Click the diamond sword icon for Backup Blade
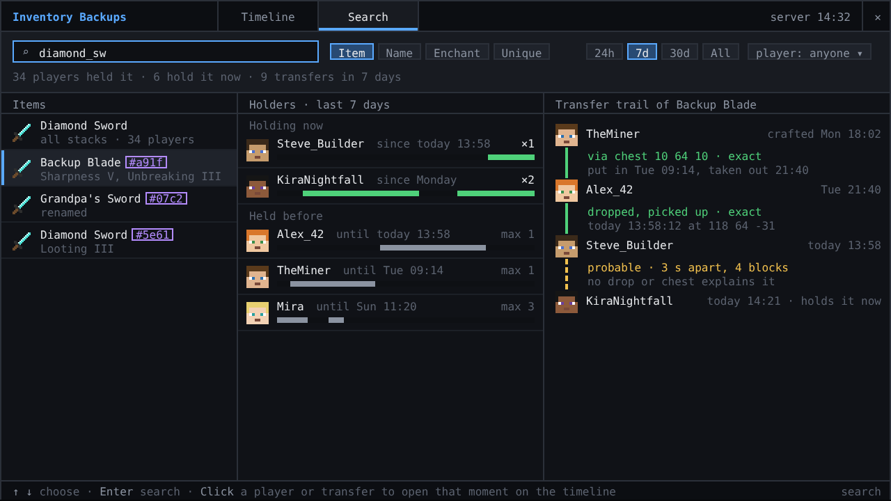Viewport: 891px width, 501px height. (x=22, y=168)
